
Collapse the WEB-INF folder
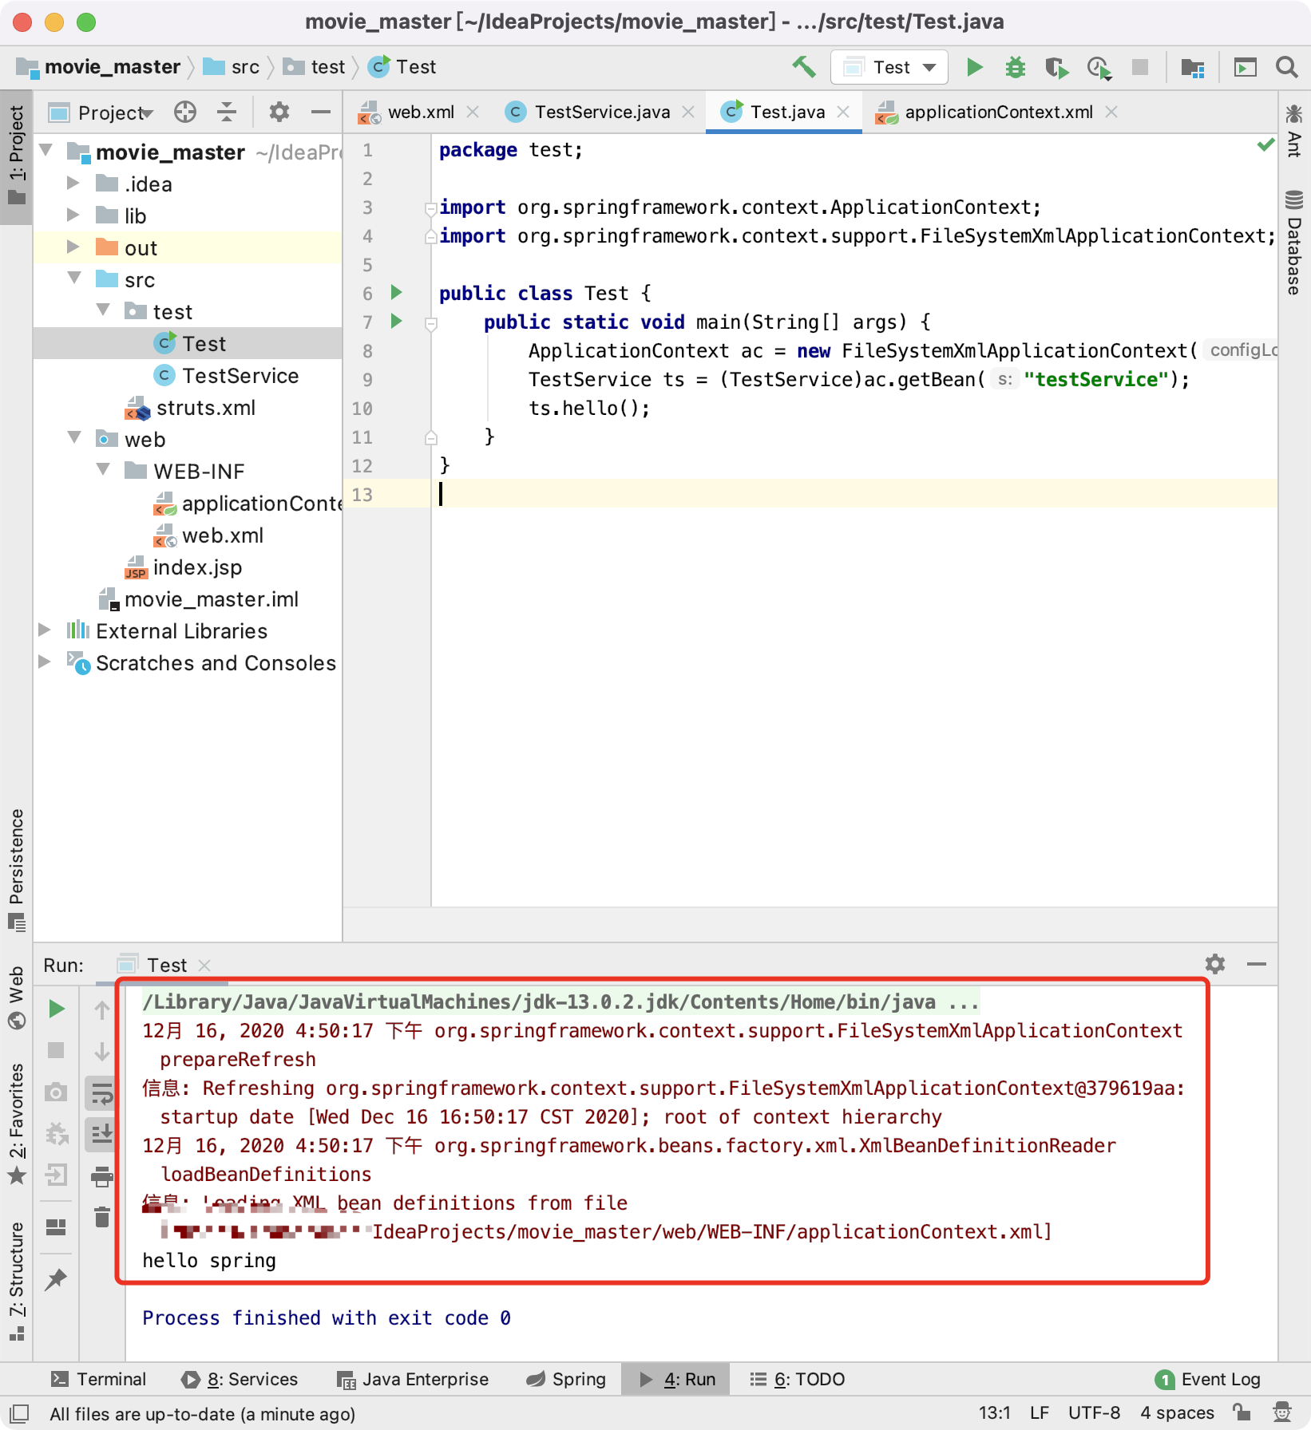(x=104, y=469)
